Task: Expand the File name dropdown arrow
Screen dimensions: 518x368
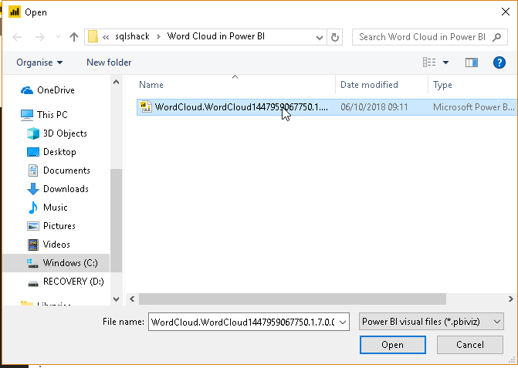Action: click(x=343, y=322)
